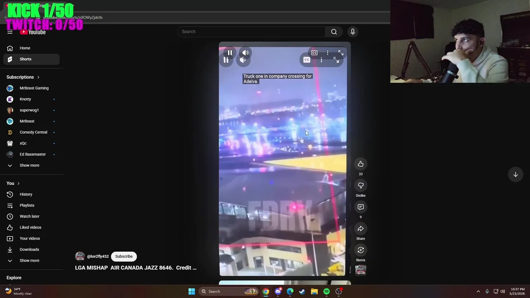Open Playlists
This screenshot has width=530, height=298.
pos(31,205)
